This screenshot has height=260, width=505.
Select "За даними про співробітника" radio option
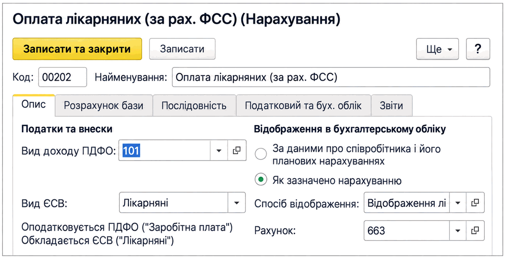[x=261, y=154]
